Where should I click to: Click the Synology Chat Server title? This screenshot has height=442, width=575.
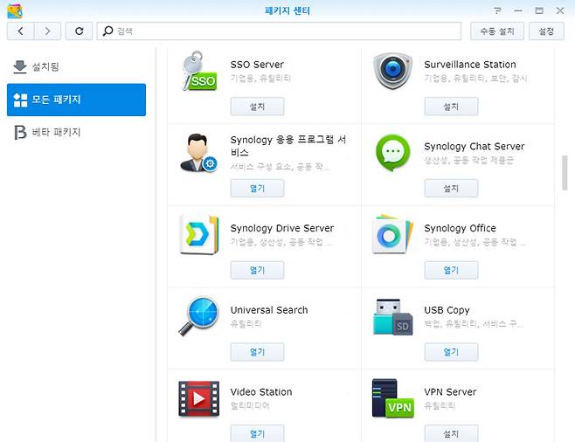[475, 147]
